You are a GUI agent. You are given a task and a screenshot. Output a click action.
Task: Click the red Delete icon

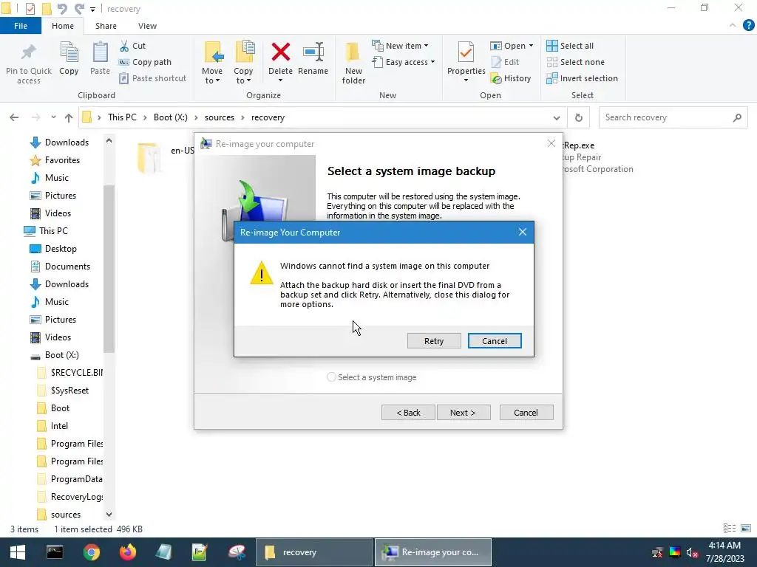click(280, 52)
